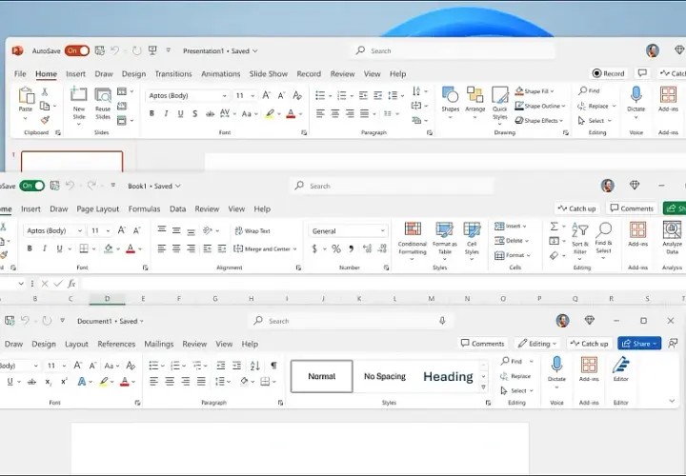Open Animations tab in PowerPoint
This screenshot has width=686, height=476.
click(220, 74)
